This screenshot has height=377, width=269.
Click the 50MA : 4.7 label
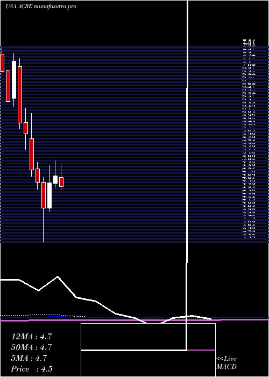click(x=31, y=347)
